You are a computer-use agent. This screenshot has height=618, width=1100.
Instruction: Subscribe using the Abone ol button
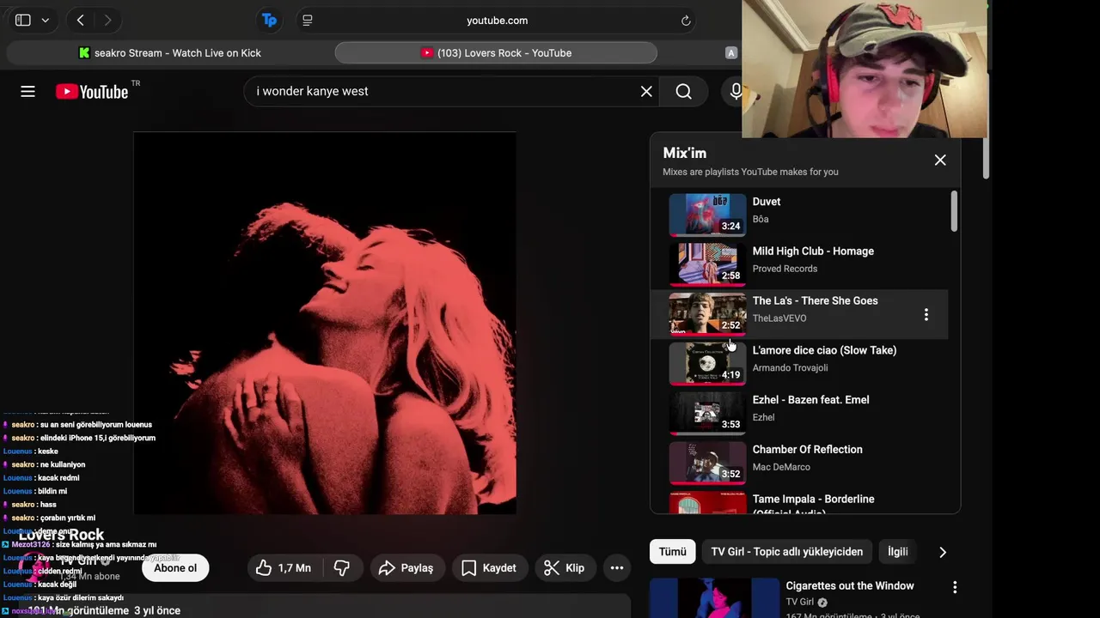point(175,567)
